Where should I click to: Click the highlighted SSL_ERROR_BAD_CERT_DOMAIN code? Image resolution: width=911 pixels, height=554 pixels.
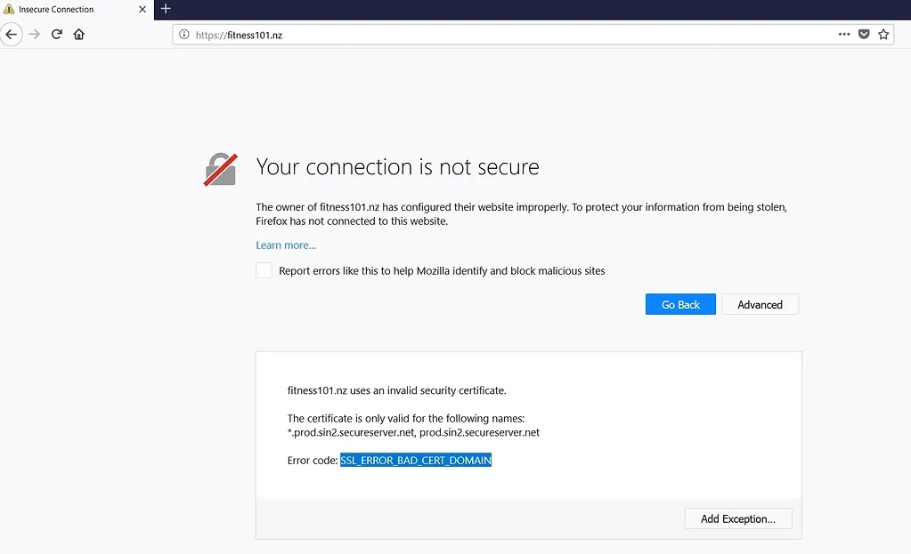click(x=416, y=461)
